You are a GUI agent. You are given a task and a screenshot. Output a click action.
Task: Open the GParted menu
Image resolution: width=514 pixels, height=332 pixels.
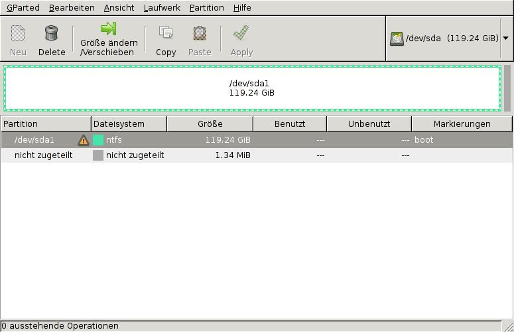click(23, 7)
